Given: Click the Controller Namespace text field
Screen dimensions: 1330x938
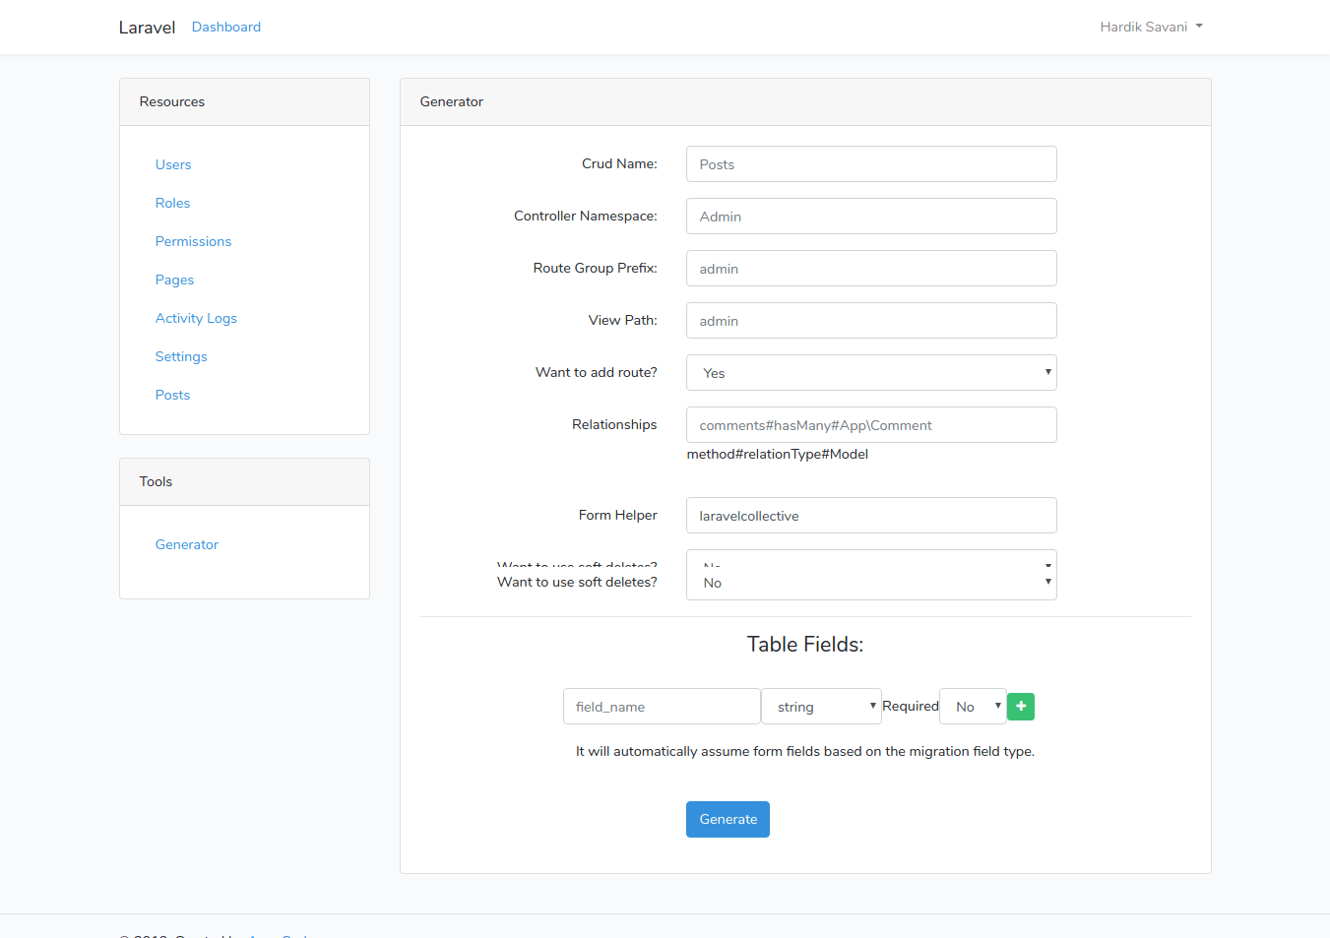Looking at the screenshot, I should click(x=870, y=217).
